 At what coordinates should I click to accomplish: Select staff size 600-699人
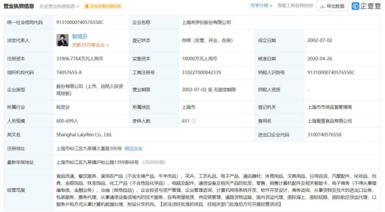[x=67, y=120]
